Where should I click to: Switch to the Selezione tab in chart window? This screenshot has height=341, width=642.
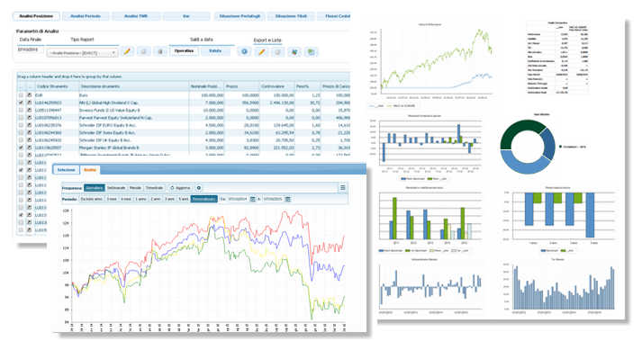click(x=67, y=170)
